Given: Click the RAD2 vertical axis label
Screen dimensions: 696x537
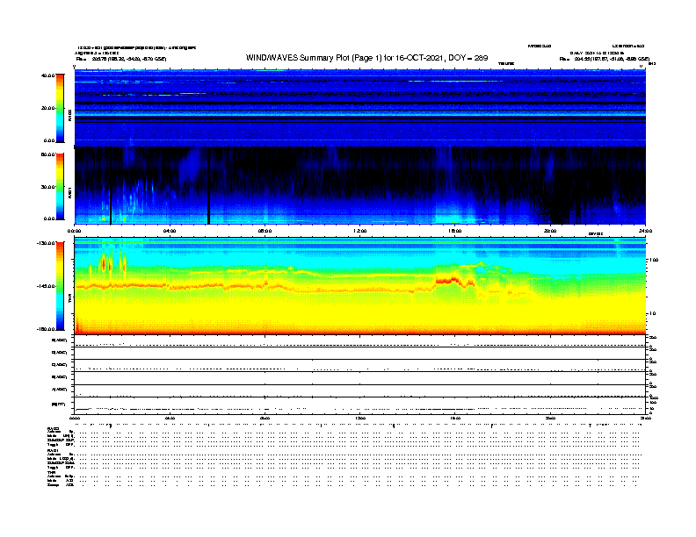Looking at the screenshot, I should (69, 115).
